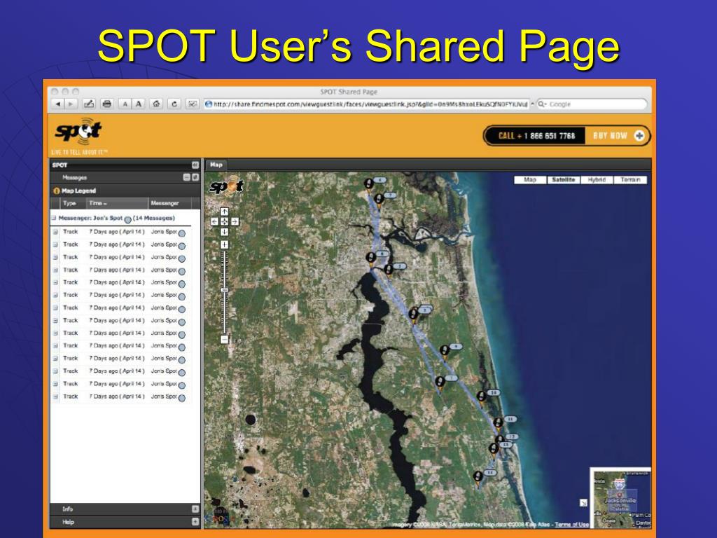717x538 pixels.
Task: Zoom out with the minus button
Action: click(225, 340)
